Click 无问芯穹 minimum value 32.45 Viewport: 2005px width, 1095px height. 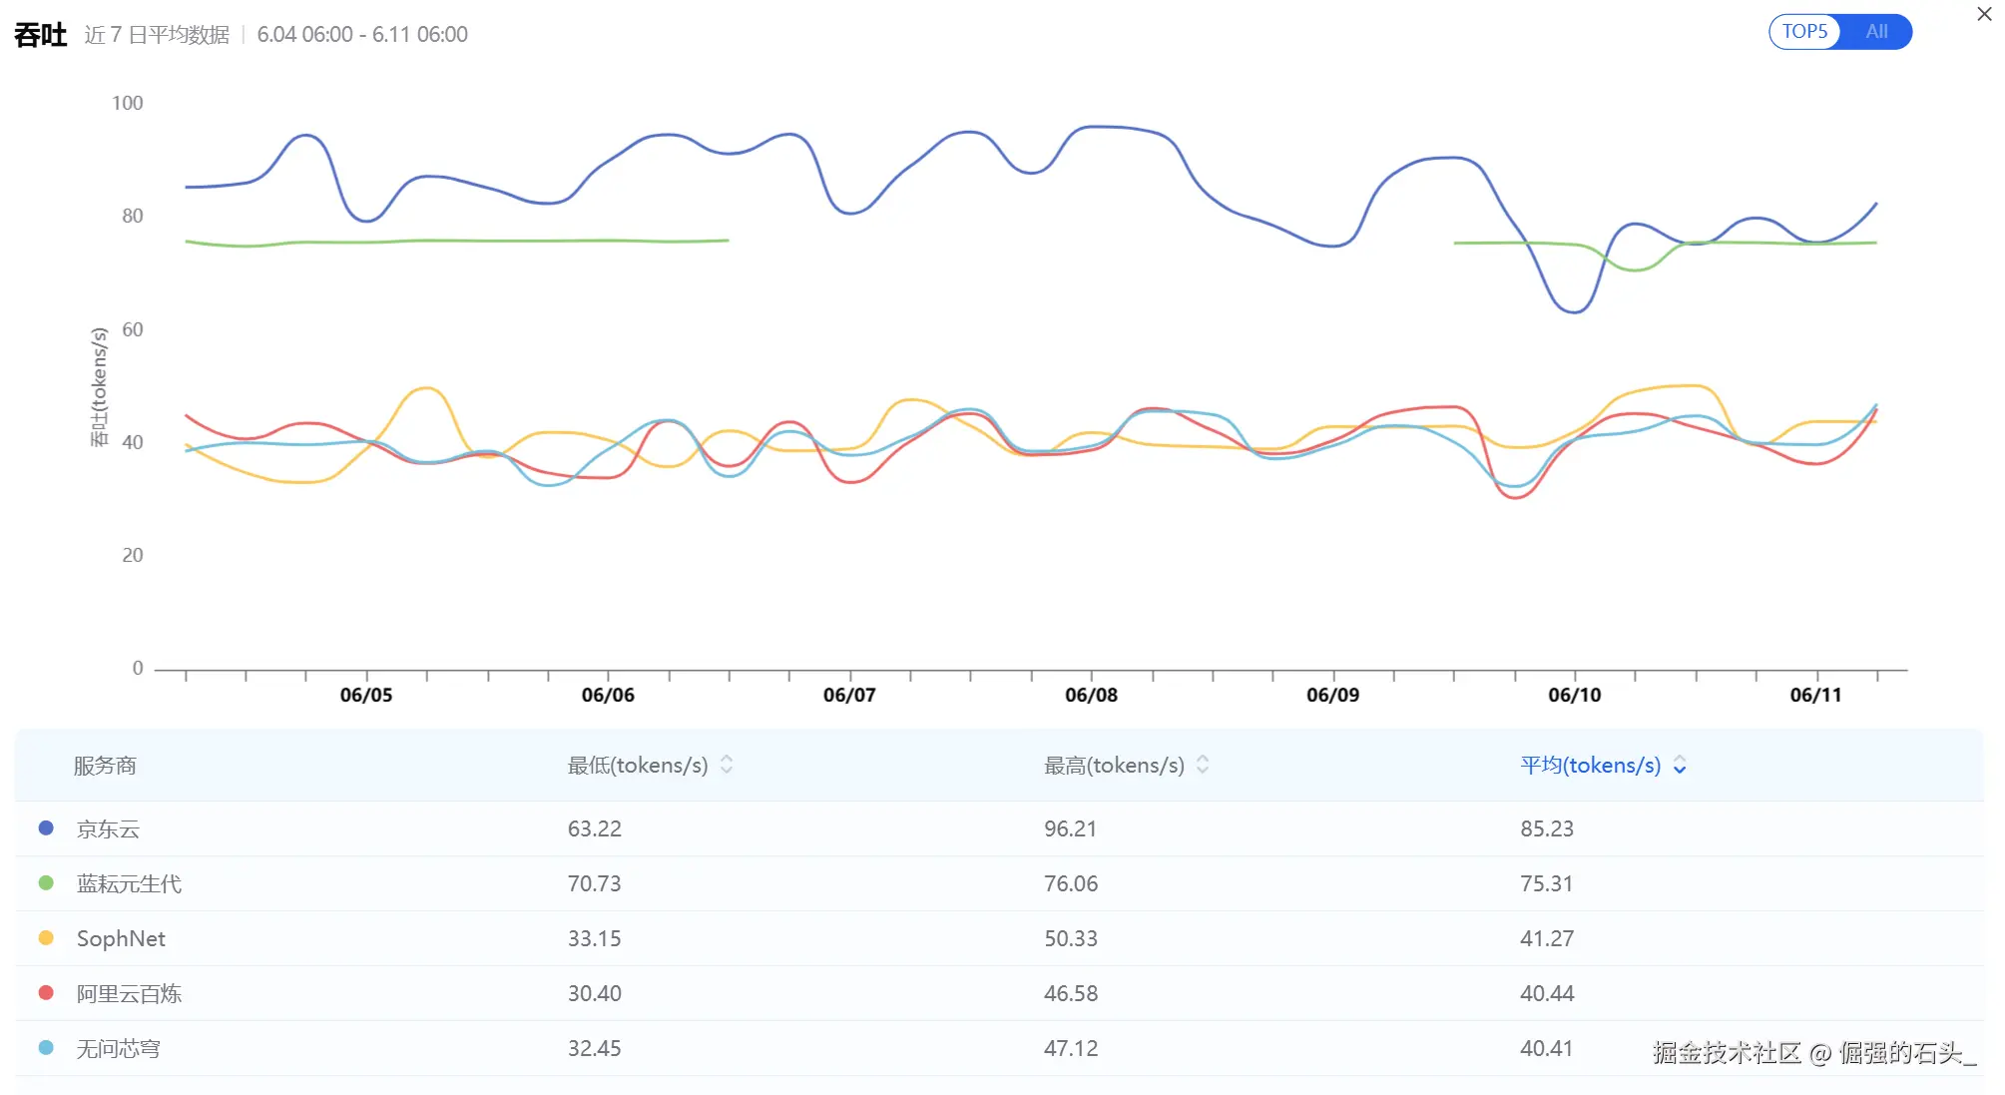pyautogui.click(x=595, y=1048)
